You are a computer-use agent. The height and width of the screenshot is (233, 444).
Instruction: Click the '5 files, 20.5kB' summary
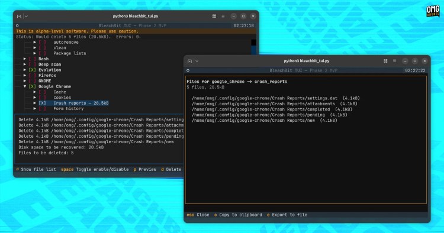pos(205,88)
